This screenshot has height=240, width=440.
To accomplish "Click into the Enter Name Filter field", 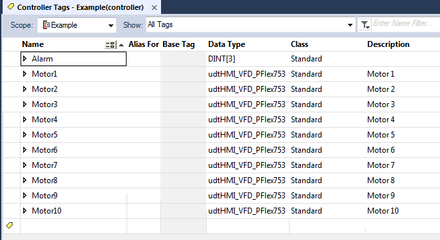I will tap(406, 23).
